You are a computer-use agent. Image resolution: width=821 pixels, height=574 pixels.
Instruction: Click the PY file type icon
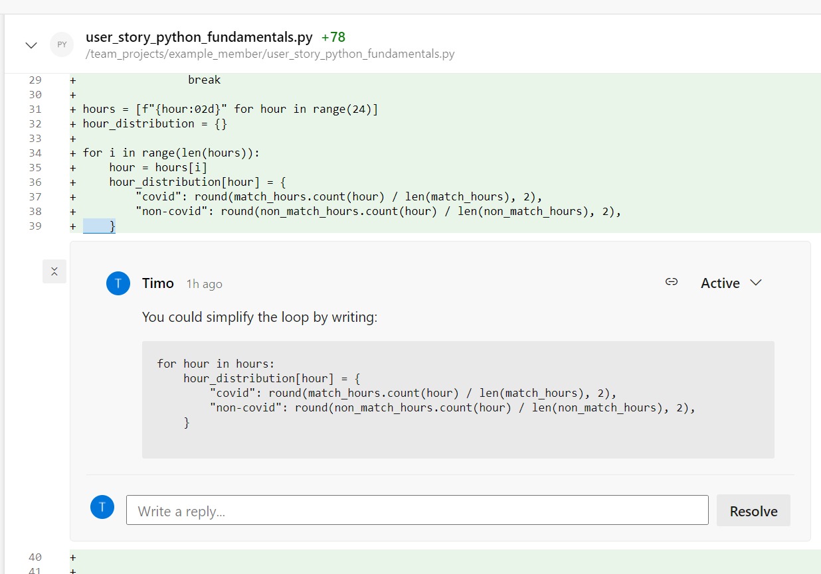[62, 45]
